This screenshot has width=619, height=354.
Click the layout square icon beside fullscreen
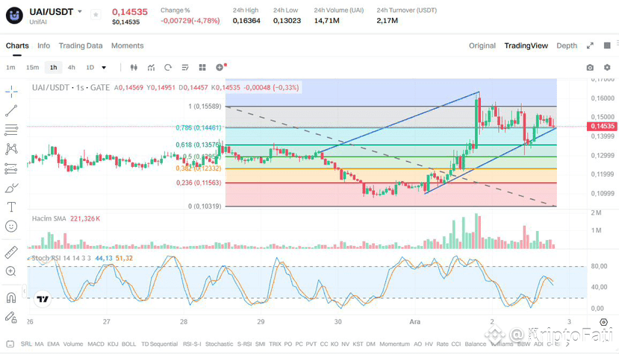[x=607, y=45]
